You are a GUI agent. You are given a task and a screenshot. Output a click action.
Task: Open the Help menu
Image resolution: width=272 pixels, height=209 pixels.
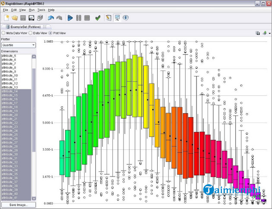tap(51, 10)
